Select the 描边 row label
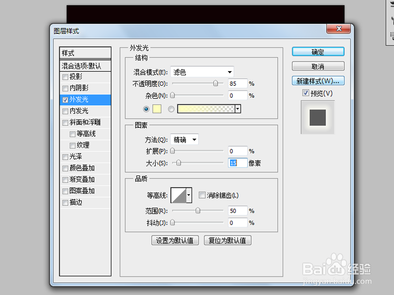 [x=76, y=203]
